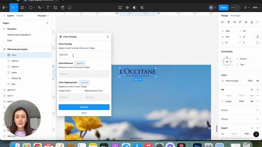The image size is (262, 147).
Task: Switch to the Prototype tab
Action: coord(235,16)
